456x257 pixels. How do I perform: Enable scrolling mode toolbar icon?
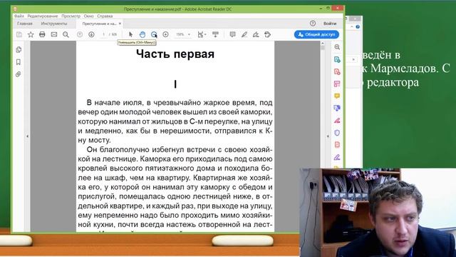tap(215, 34)
